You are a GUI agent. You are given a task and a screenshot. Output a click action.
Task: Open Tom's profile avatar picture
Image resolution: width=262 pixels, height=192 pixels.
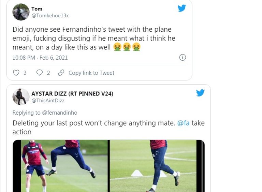point(21,12)
